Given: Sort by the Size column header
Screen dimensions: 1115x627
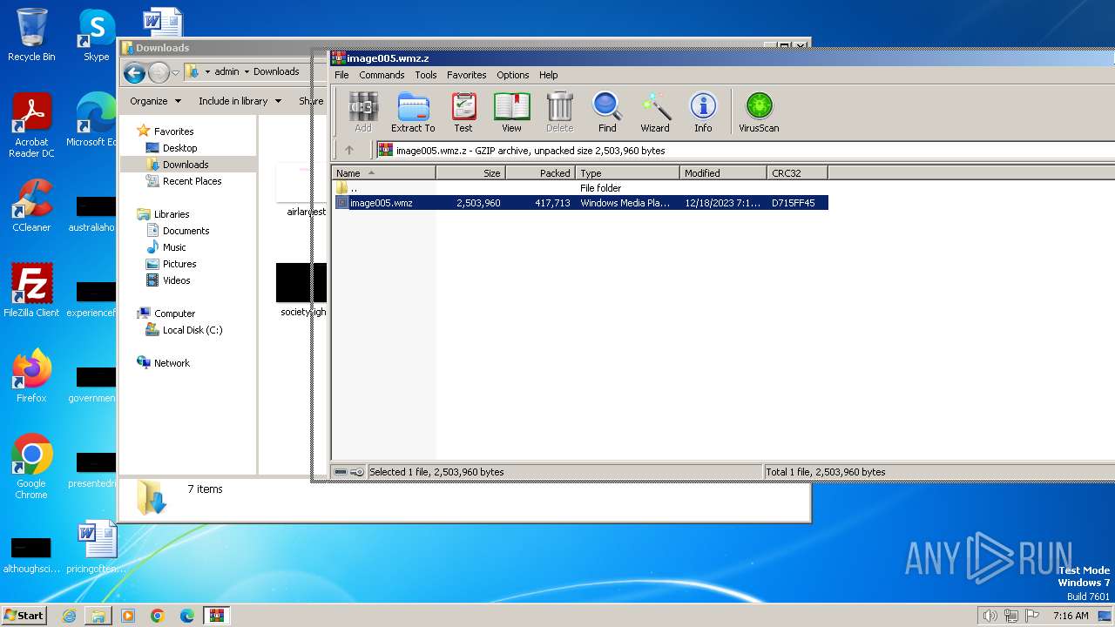Looking at the screenshot, I should 470,173.
